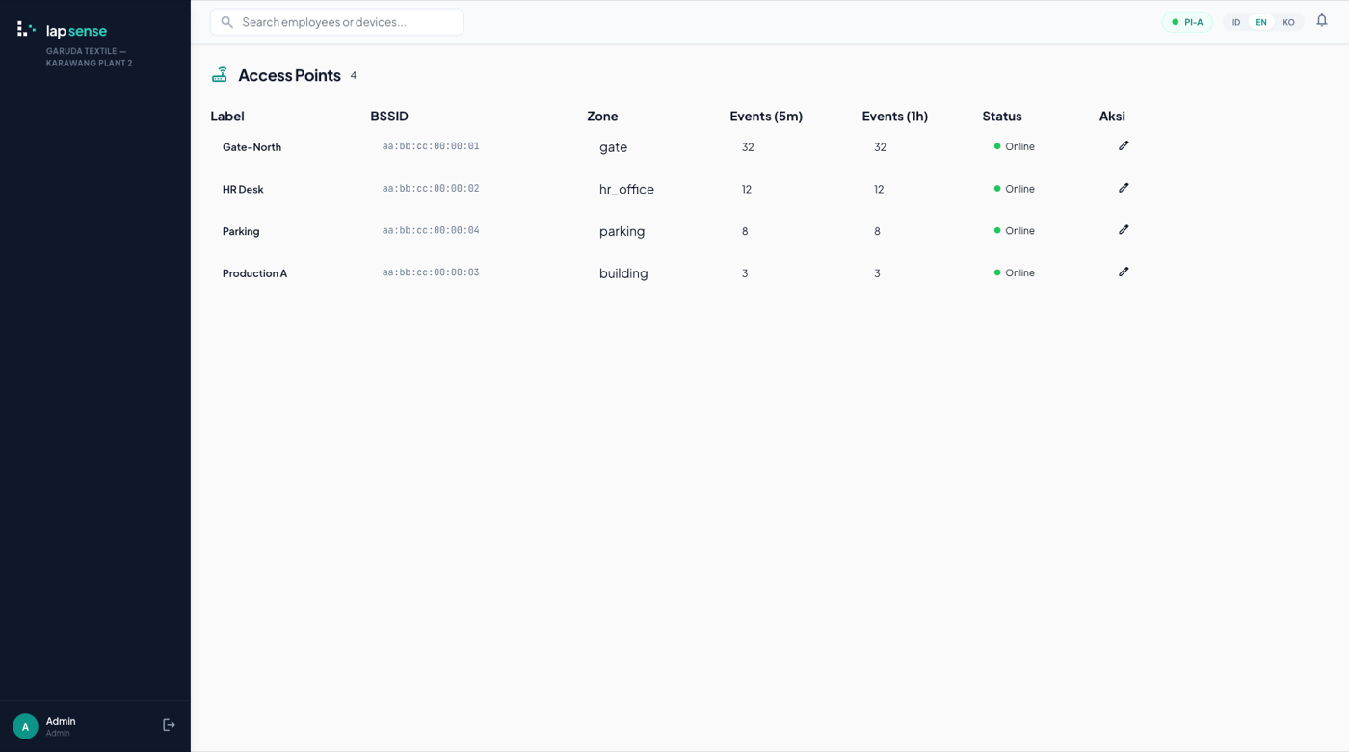Viewport: 1349px width, 752px height.
Task: Click BSSID aa:bb:cc:00:00:03
Action: click(431, 272)
